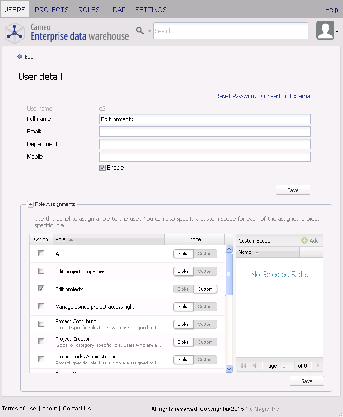Go to next page in Custom Scope pager
The image size is (343, 417).
tap(318, 366)
